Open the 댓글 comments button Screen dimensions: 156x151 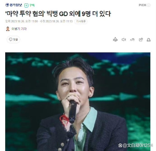point(14,40)
